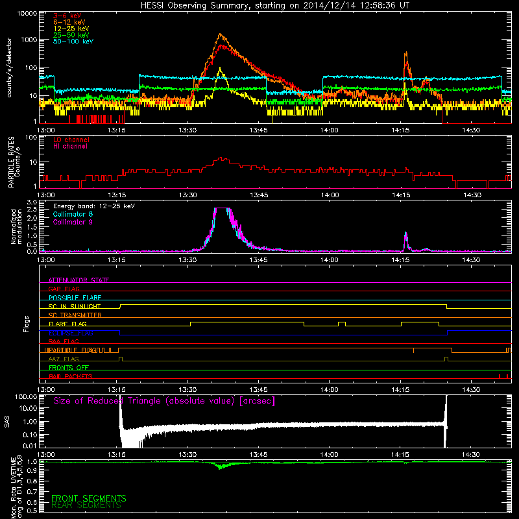Click the 13:30 tick on the top plot
The height and width of the screenshot is (519, 519).
pos(187,130)
